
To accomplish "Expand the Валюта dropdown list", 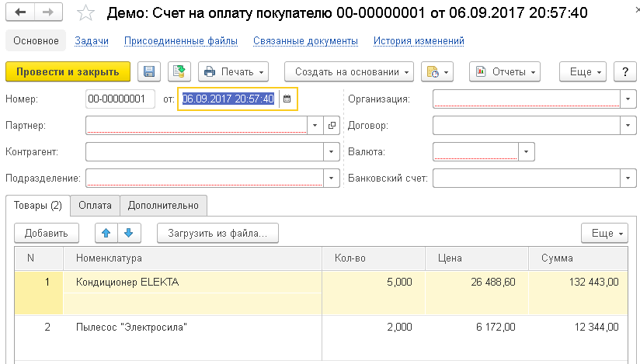I will [x=527, y=152].
